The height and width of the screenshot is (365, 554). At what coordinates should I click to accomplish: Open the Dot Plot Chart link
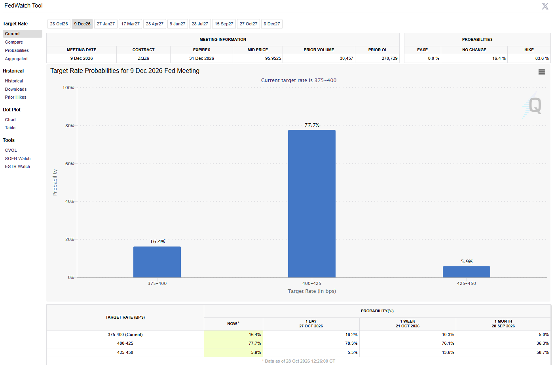[10, 120]
